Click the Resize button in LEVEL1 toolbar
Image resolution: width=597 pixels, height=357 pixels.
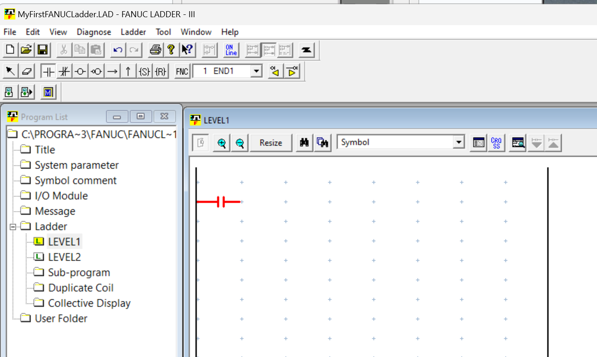pyautogui.click(x=271, y=143)
